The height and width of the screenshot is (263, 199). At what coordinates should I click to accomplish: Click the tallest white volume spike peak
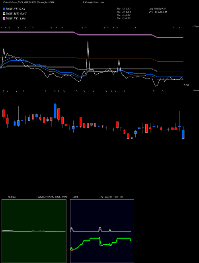coord(88,42)
